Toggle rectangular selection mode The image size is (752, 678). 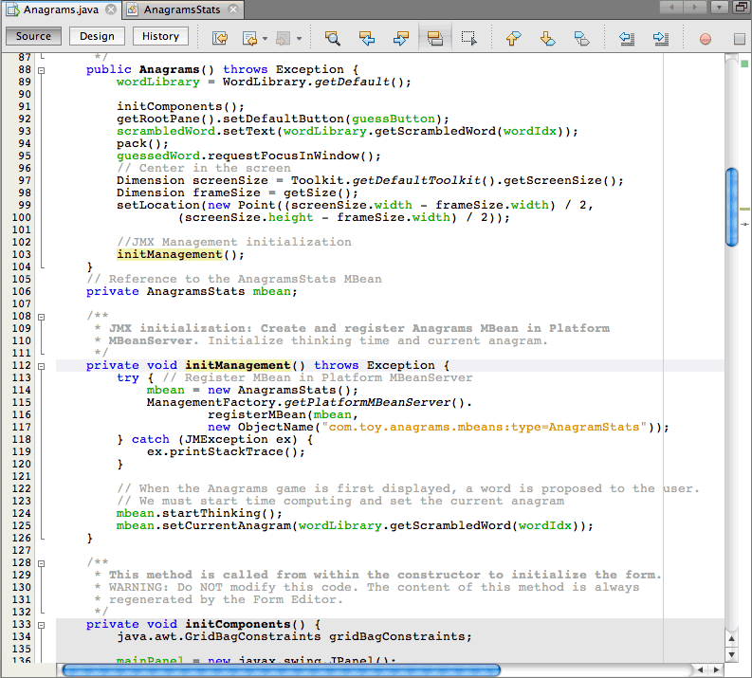tap(468, 38)
